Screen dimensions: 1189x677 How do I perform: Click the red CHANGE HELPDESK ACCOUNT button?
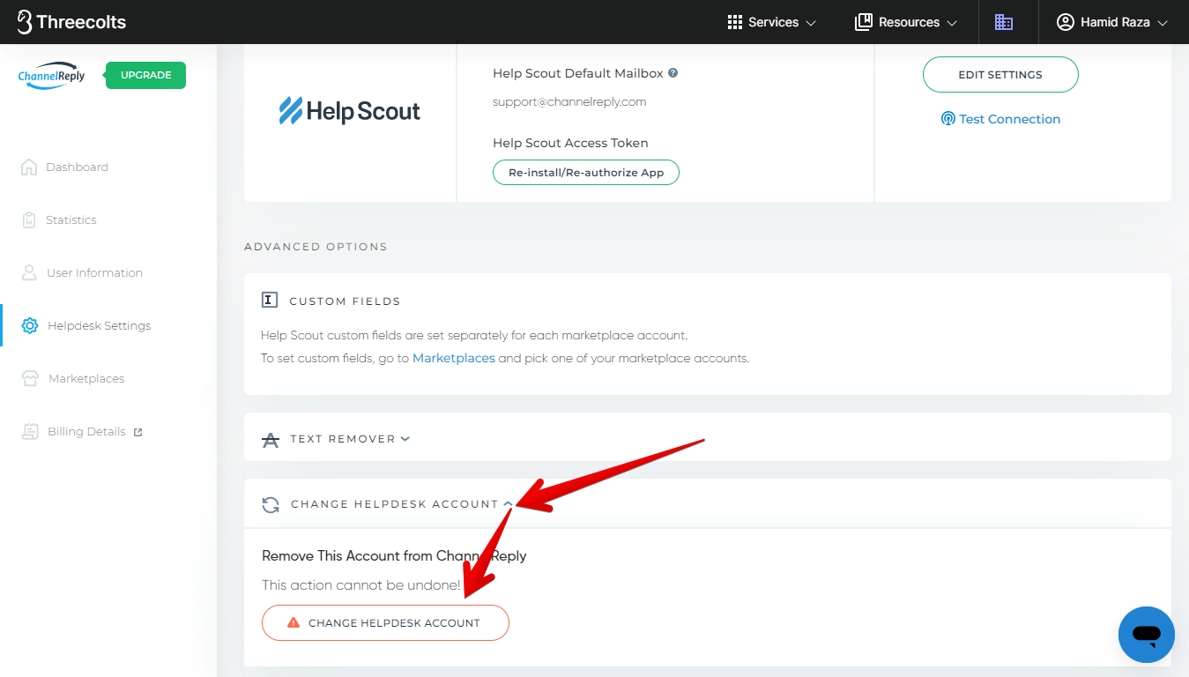coord(385,622)
